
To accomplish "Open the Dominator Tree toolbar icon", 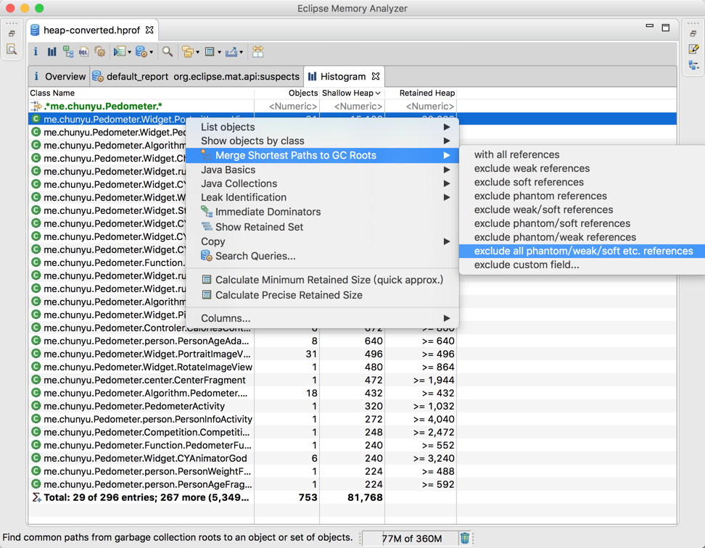I will pos(68,51).
